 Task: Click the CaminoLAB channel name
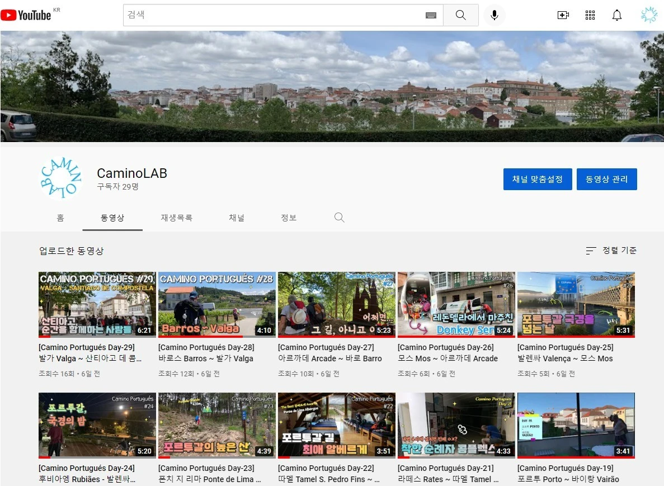click(x=132, y=173)
